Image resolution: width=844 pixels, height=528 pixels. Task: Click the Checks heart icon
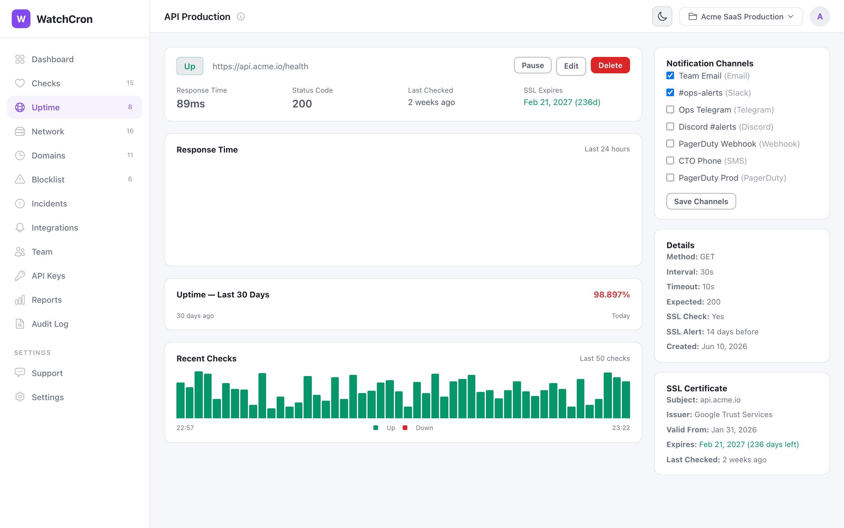(20, 83)
